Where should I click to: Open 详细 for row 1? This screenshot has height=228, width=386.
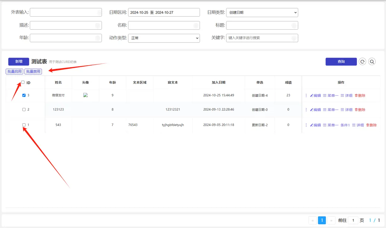tap(358, 125)
